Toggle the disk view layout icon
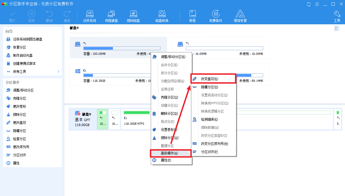 pyautogui.click(x=337, y=28)
